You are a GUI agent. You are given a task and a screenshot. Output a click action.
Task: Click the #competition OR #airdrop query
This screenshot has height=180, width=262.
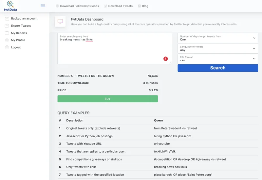click(190, 159)
